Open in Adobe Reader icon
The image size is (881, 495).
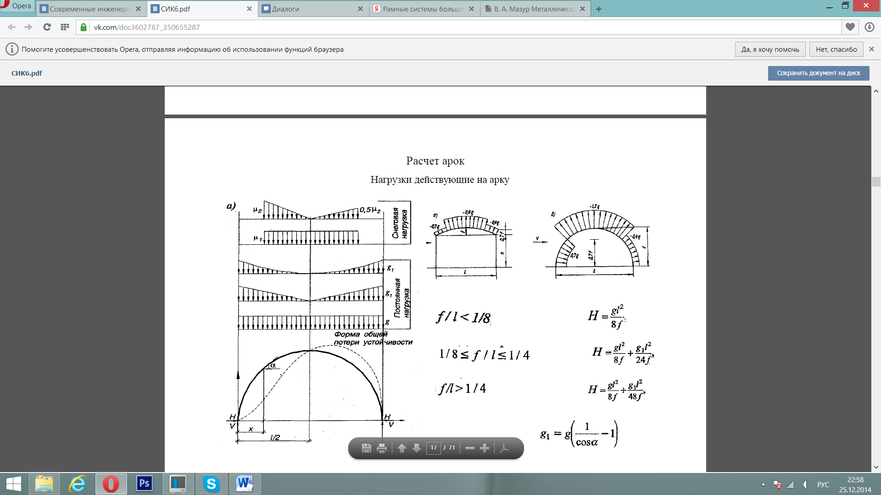click(x=504, y=448)
